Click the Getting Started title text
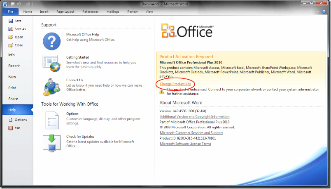Screen dimensions: 331x189 (78, 57)
